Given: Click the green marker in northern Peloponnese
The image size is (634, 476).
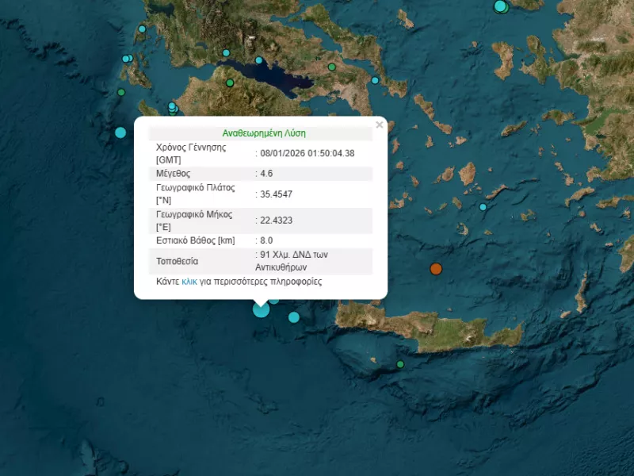Looking at the screenshot, I should (x=230, y=83).
